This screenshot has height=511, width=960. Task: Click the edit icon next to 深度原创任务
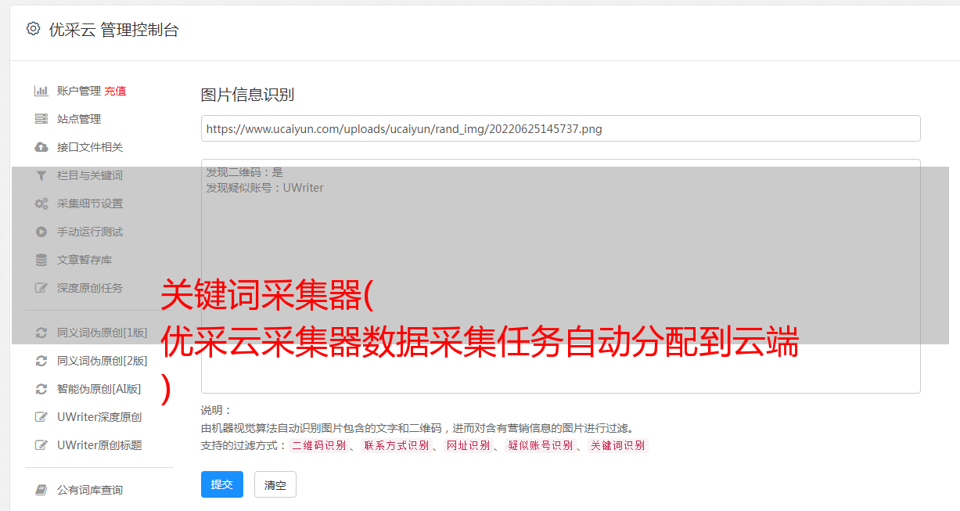(x=41, y=288)
